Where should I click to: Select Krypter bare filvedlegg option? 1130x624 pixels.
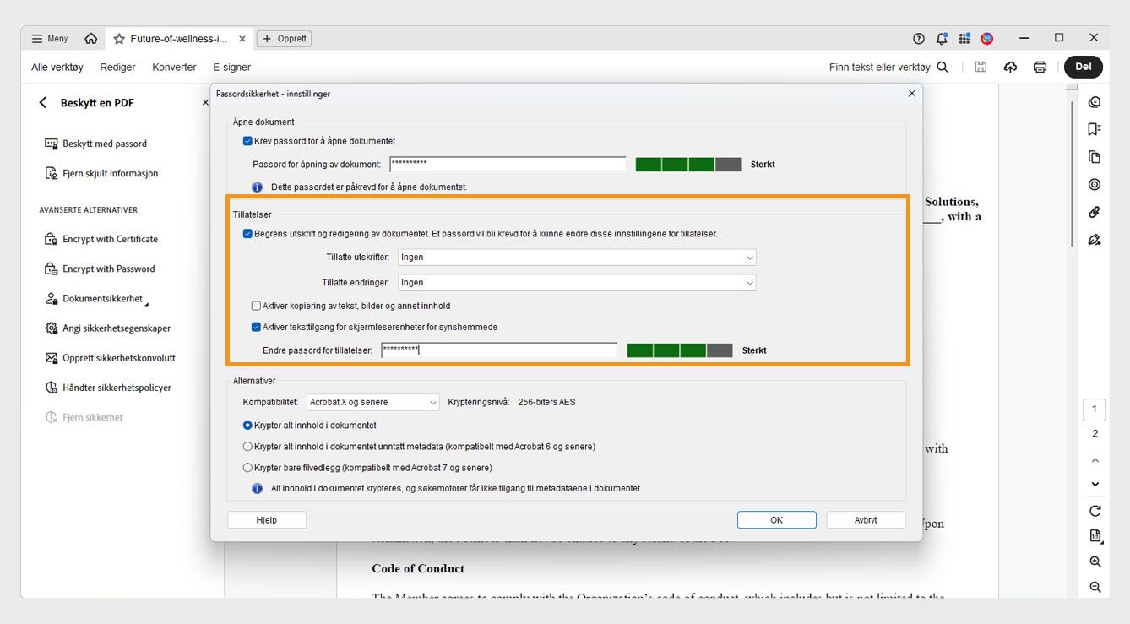(247, 468)
